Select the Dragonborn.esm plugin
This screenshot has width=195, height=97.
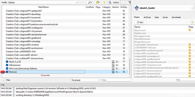[x=142, y=42]
